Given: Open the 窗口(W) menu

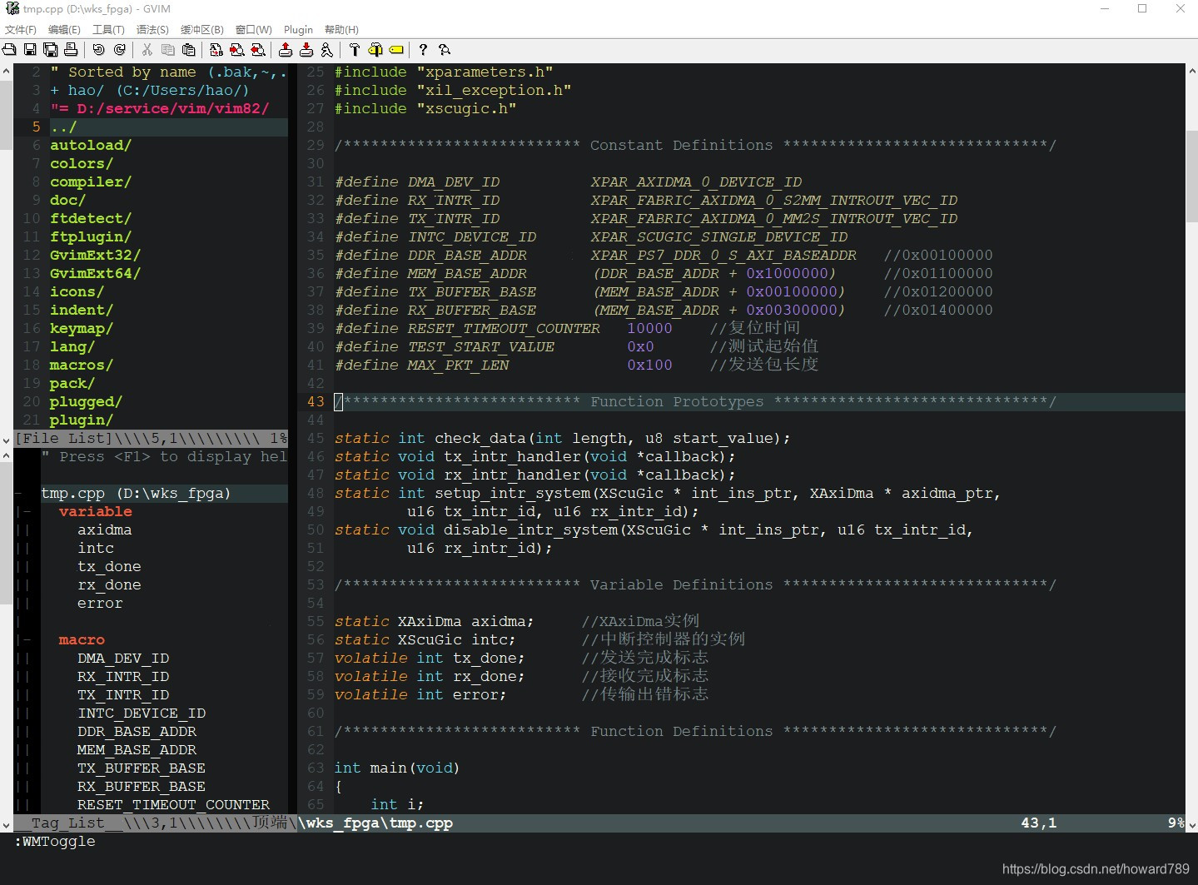Looking at the screenshot, I should click(254, 30).
